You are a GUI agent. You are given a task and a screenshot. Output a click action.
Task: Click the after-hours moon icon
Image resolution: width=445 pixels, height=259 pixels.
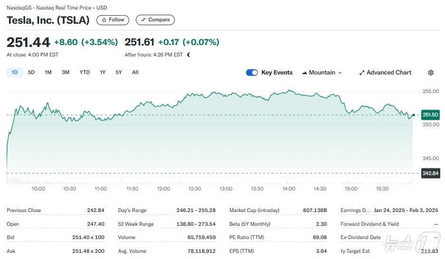pyautogui.click(x=189, y=55)
